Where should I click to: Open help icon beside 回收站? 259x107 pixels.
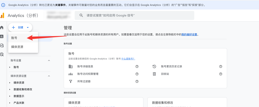pyautogui.click(x=221, y=74)
